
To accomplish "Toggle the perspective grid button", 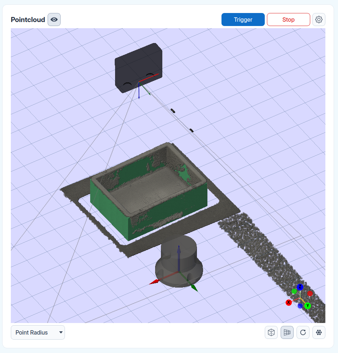I will pos(287,332).
